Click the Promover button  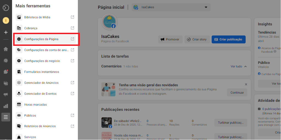pyautogui.click(x=170, y=39)
